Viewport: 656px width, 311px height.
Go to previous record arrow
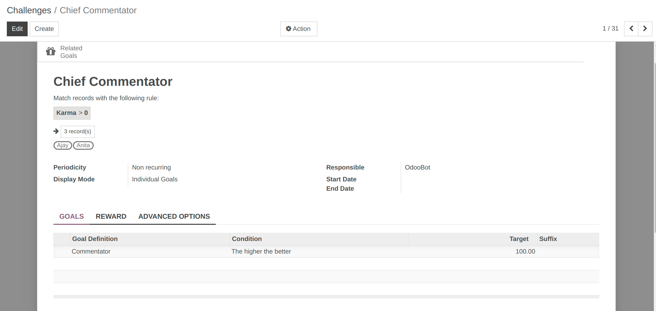[x=631, y=29]
